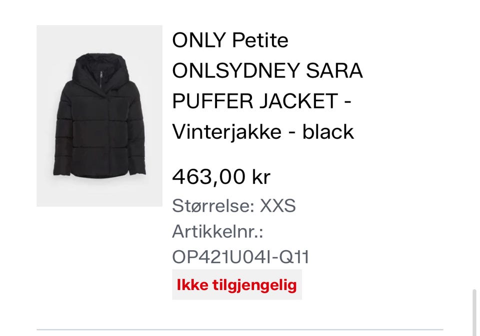The image size is (480, 336).
Task: Click the 'XXS' size value
Action: click(x=277, y=206)
